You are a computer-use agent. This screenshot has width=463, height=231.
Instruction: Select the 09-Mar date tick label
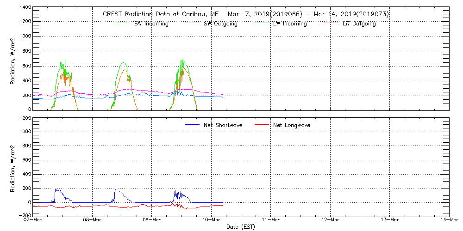tap(152, 220)
